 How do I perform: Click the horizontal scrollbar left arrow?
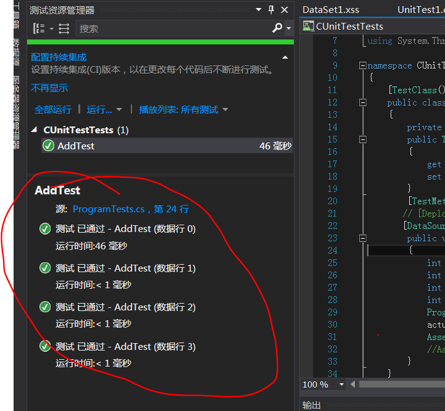click(353, 384)
